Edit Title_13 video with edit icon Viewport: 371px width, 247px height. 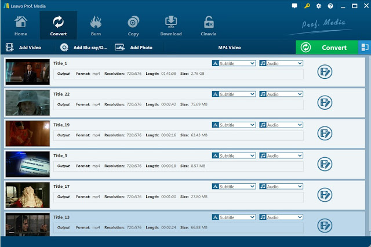(x=325, y=226)
